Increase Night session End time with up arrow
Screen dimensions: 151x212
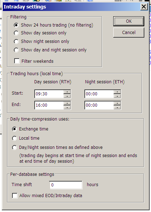coord(117,103)
